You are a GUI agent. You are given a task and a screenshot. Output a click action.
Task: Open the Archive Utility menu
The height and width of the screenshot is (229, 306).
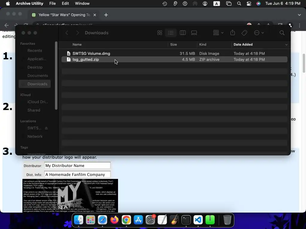(30, 4)
